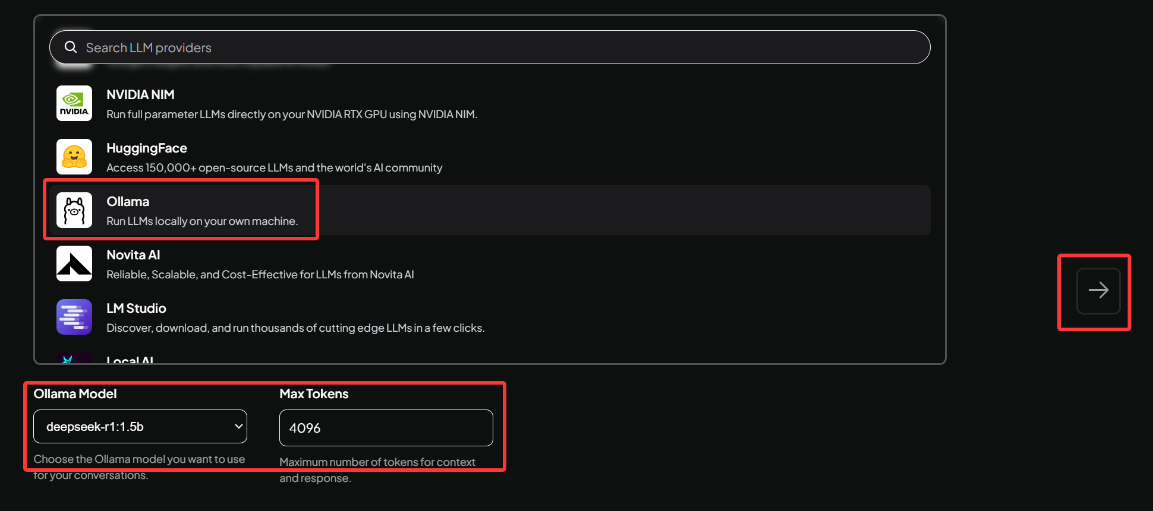
Task: Choose the Ollama provider row
Action: click(x=490, y=210)
